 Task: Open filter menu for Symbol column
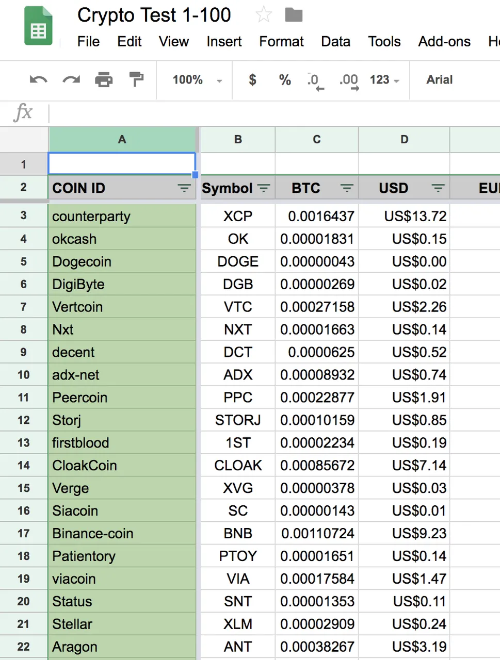point(264,188)
